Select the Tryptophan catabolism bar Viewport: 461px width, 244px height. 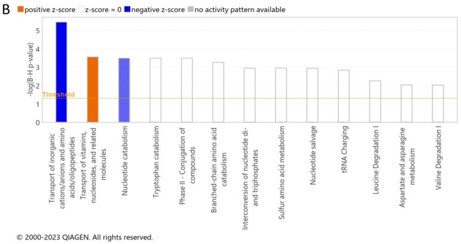click(155, 90)
